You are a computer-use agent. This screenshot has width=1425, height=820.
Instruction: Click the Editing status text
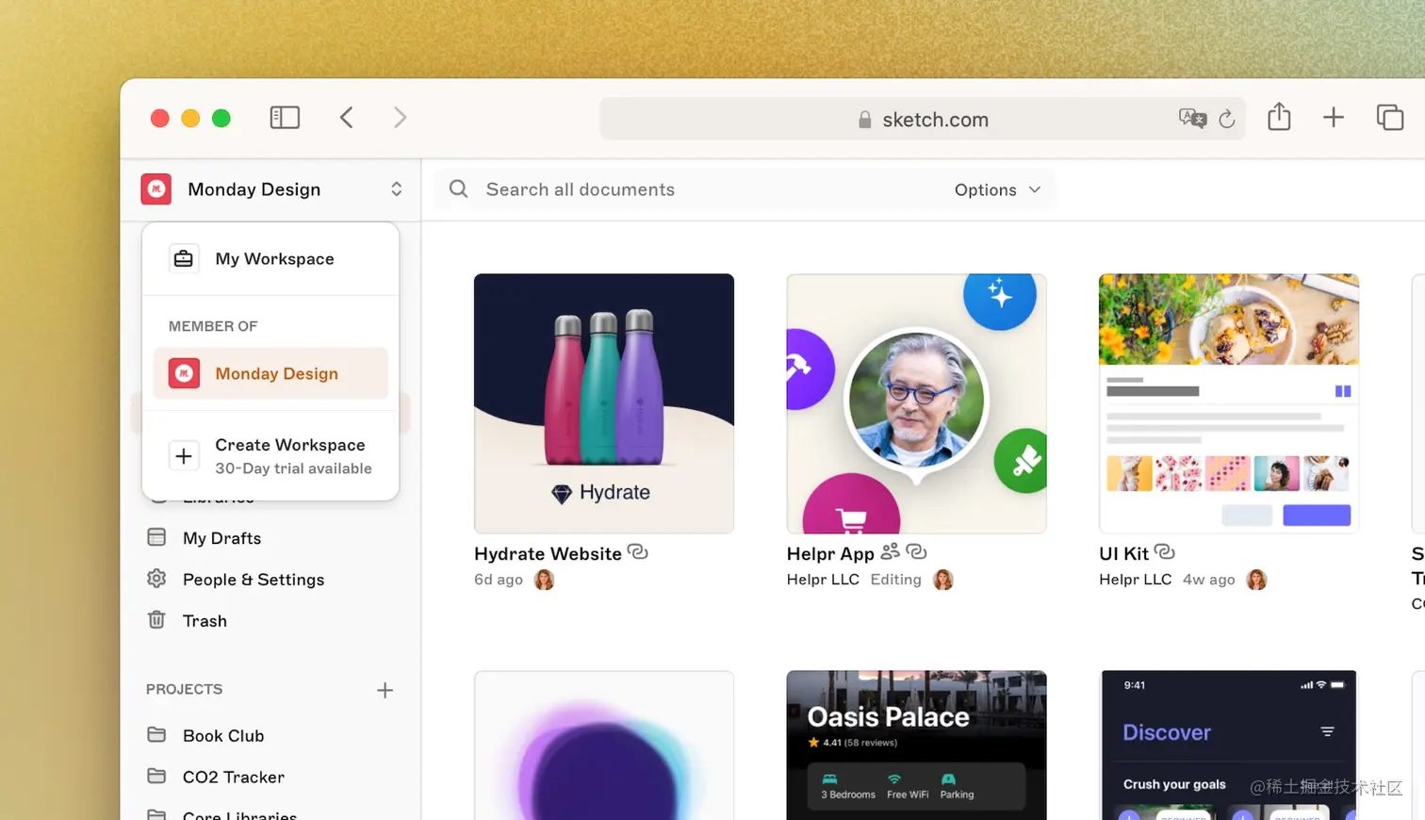coord(895,580)
